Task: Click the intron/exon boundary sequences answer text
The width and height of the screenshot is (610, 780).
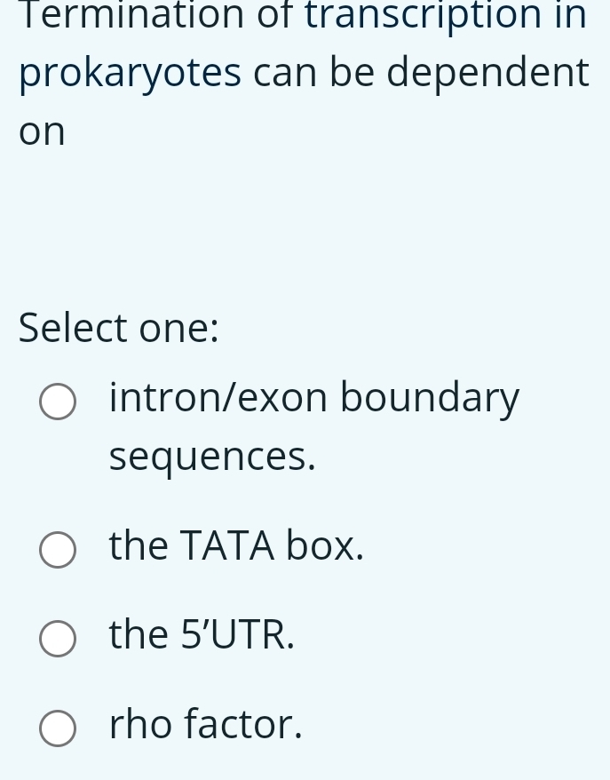Action: tap(313, 396)
